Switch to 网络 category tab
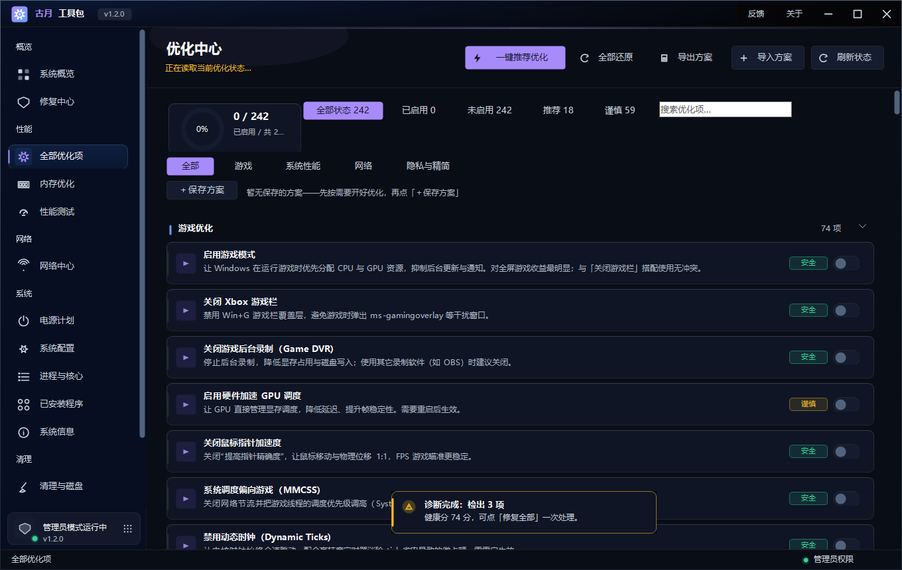This screenshot has height=570, width=902. pos(363,166)
